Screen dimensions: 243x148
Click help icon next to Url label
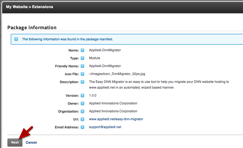click(82, 119)
